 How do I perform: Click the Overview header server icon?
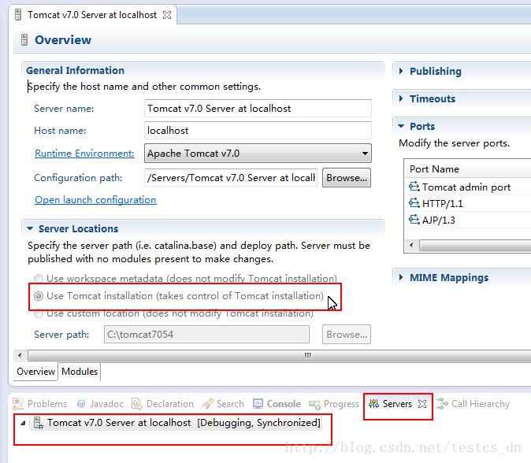point(24,39)
